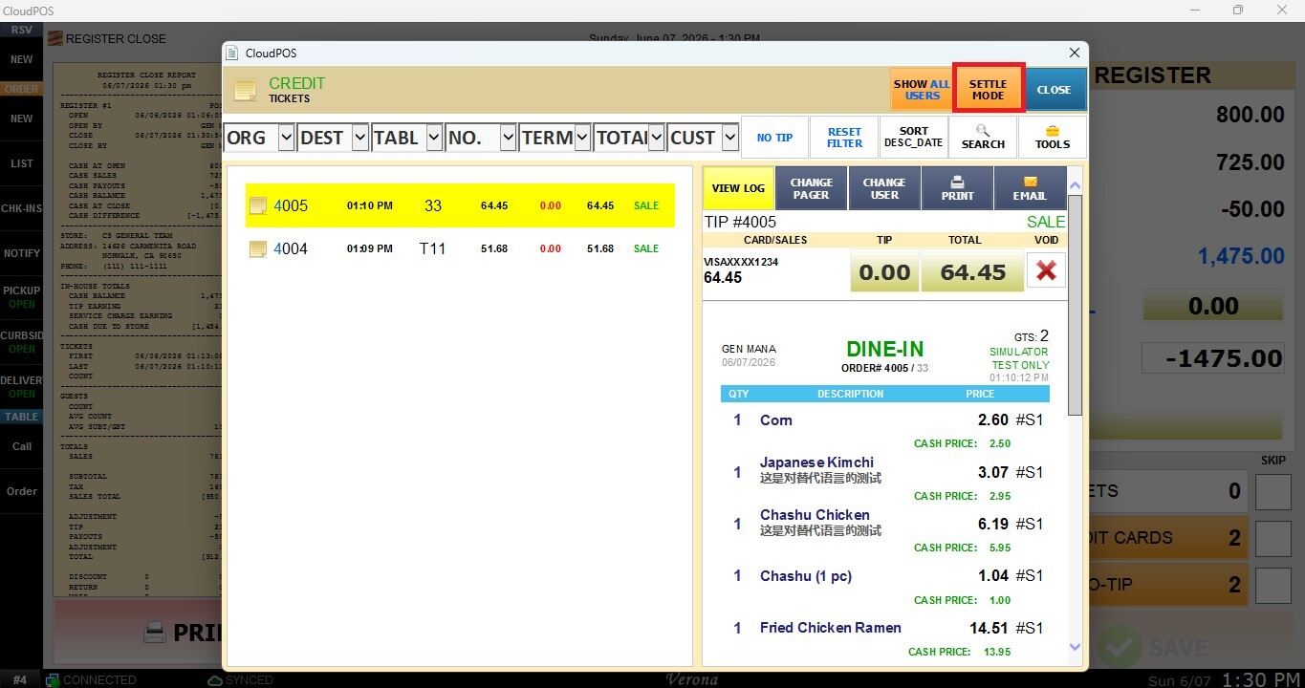Click the note icon beside ticket 4004
The width and height of the screenshot is (1305, 688).
click(258, 248)
